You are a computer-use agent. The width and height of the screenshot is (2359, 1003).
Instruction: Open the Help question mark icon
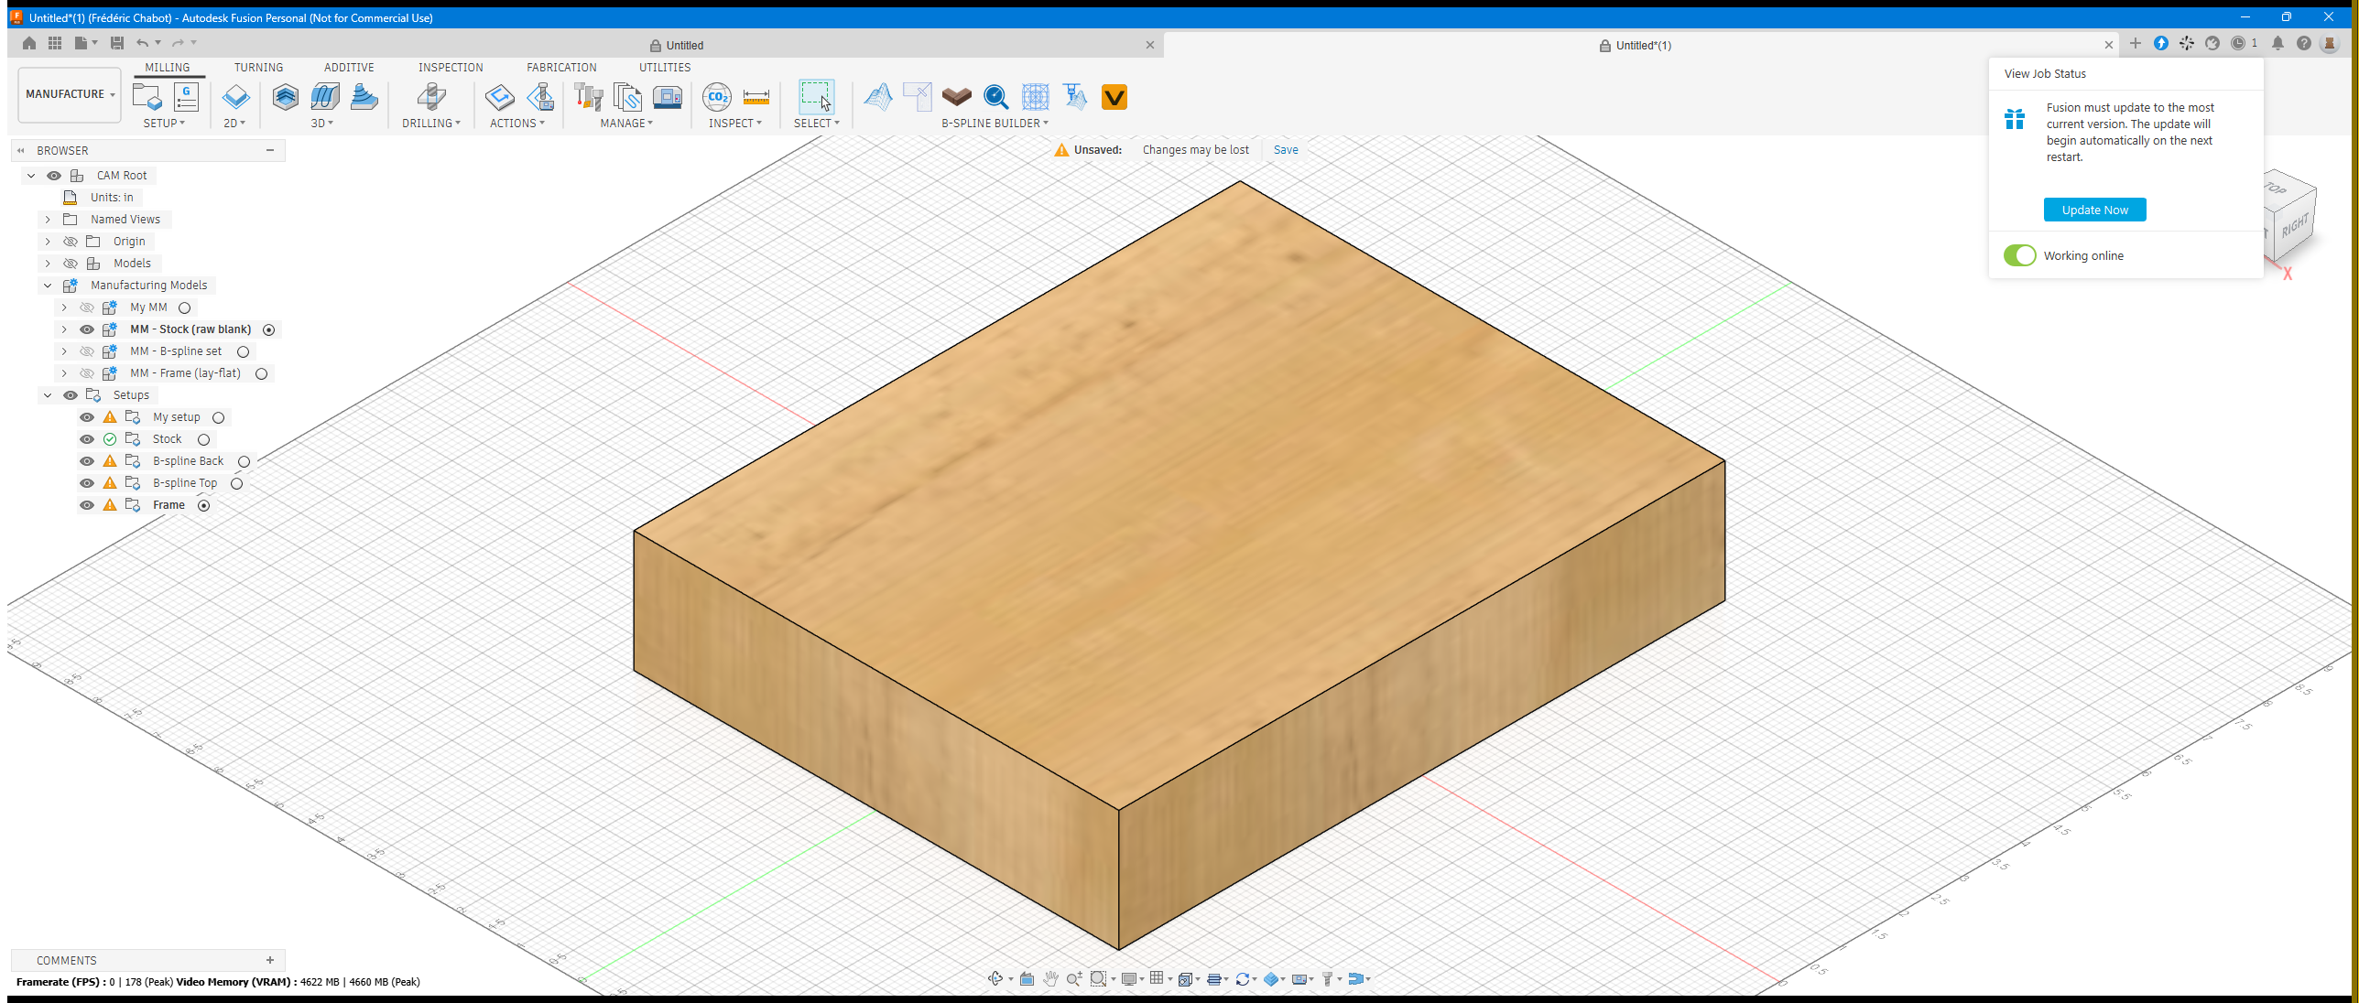(x=2304, y=43)
